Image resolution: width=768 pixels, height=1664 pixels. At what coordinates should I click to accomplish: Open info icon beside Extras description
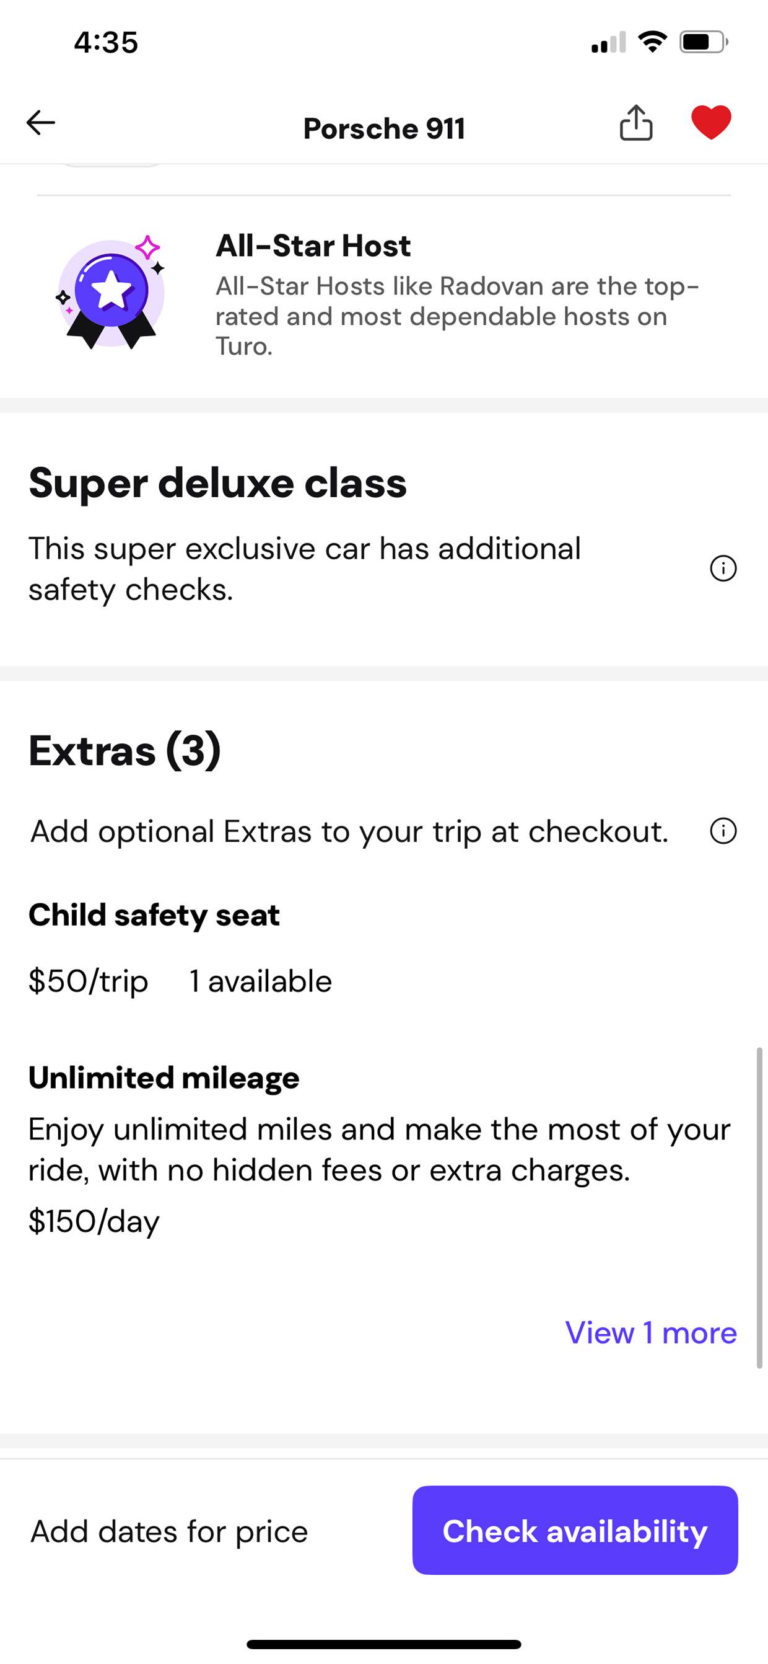click(723, 831)
